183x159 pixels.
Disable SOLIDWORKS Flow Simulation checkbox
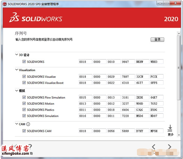[24, 97]
